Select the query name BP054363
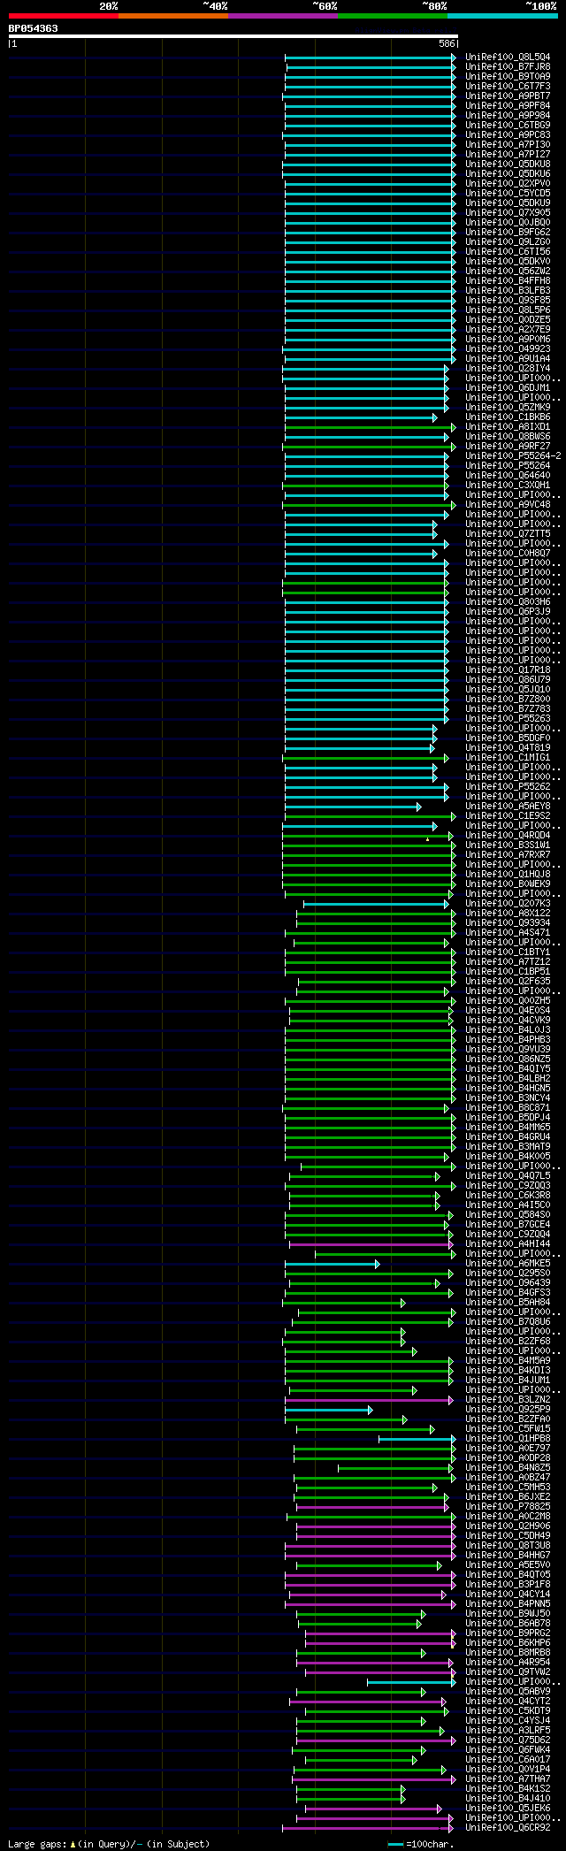This screenshot has width=566, height=1851. coord(34,28)
